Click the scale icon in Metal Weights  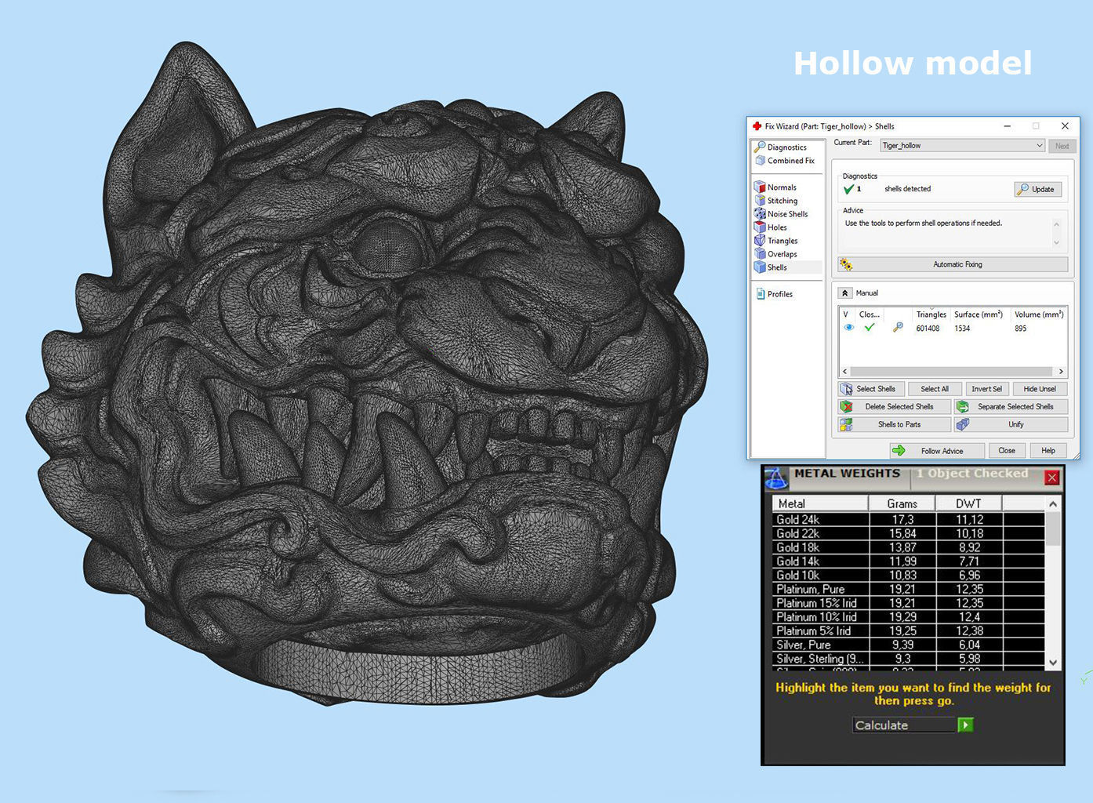tap(775, 477)
